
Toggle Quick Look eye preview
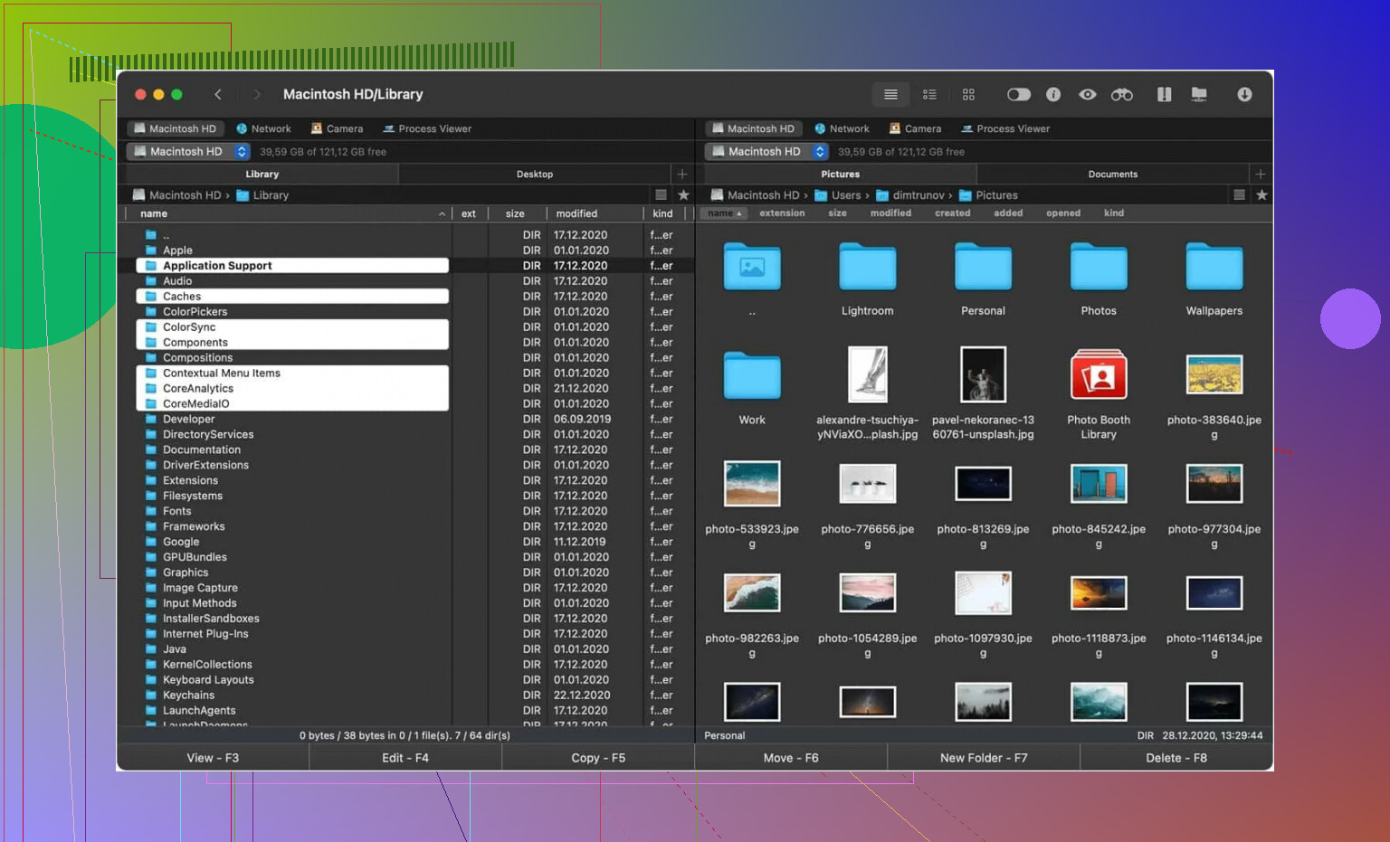[x=1088, y=95]
